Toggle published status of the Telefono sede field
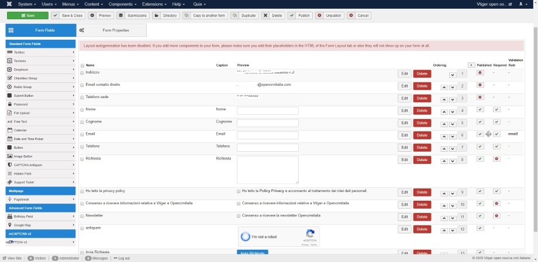This screenshot has height=262, width=538. (x=480, y=97)
